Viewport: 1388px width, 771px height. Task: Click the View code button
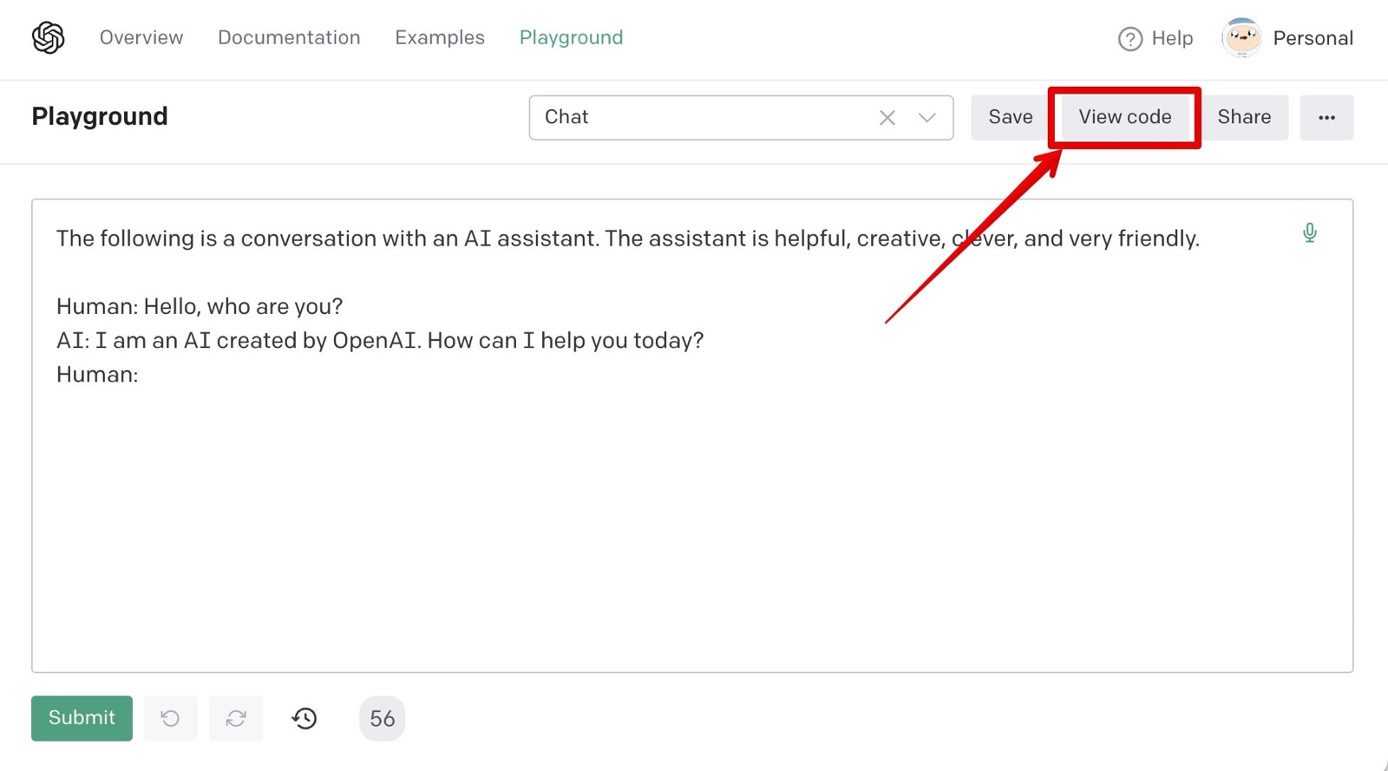pos(1125,118)
